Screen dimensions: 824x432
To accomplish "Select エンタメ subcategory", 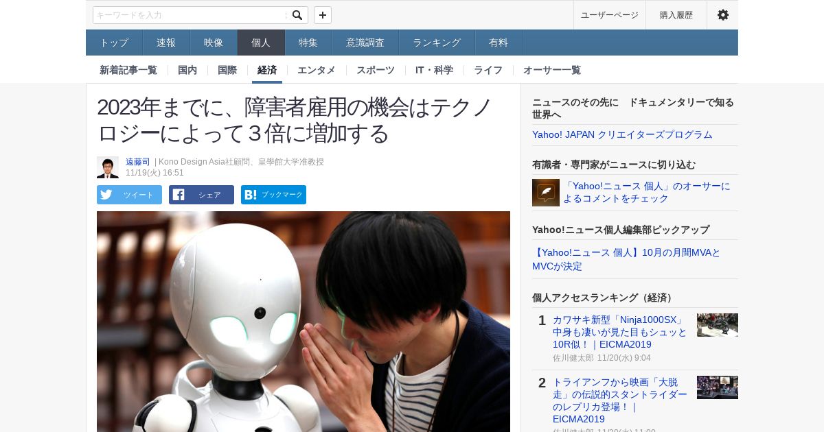I will [x=317, y=70].
